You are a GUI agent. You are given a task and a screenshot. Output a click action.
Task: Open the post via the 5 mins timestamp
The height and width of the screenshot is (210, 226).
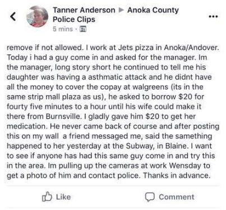pos(63,29)
